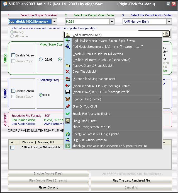Click the Ac... column header
This screenshot has width=178, height=193.
tap(14, 142)
